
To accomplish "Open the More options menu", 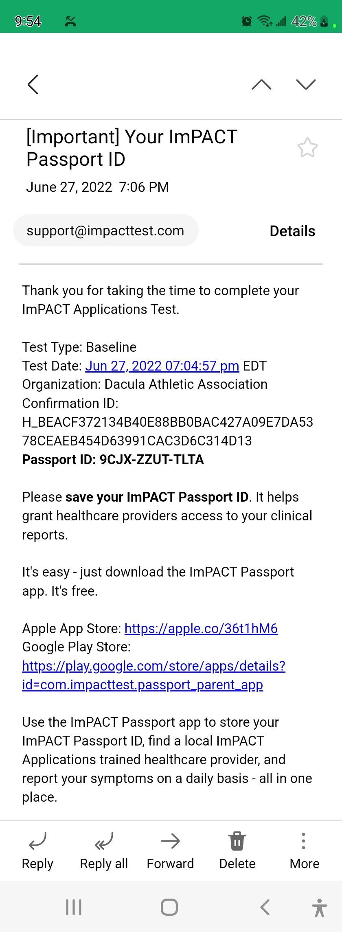I will [x=304, y=851].
